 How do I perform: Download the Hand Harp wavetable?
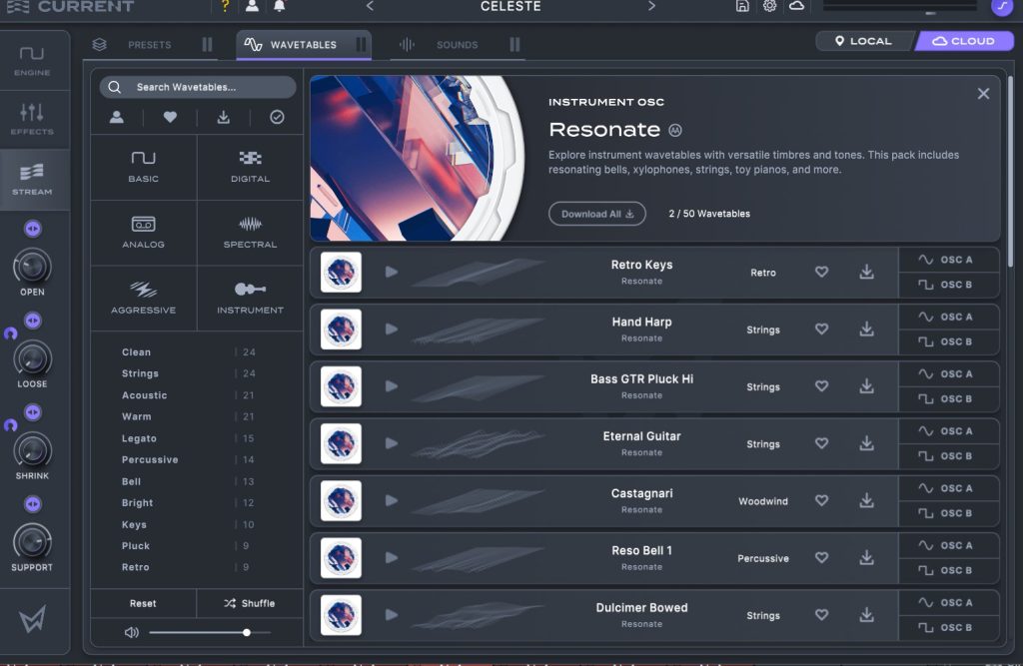[x=866, y=330]
